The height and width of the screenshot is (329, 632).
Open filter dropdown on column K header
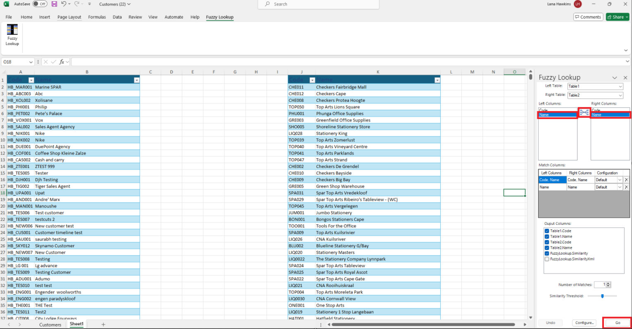coord(437,80)
